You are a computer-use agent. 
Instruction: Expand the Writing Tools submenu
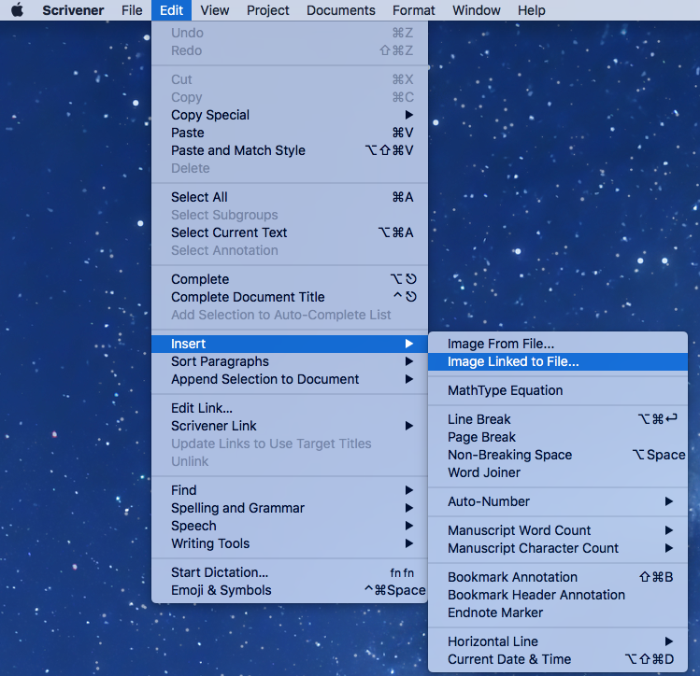(x=290, y=543)
